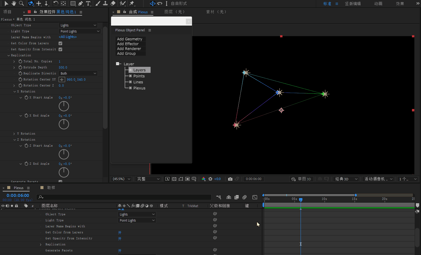Screen dimensions: 421x255
Task: Select the Hand tool
Action: [14, 3]
